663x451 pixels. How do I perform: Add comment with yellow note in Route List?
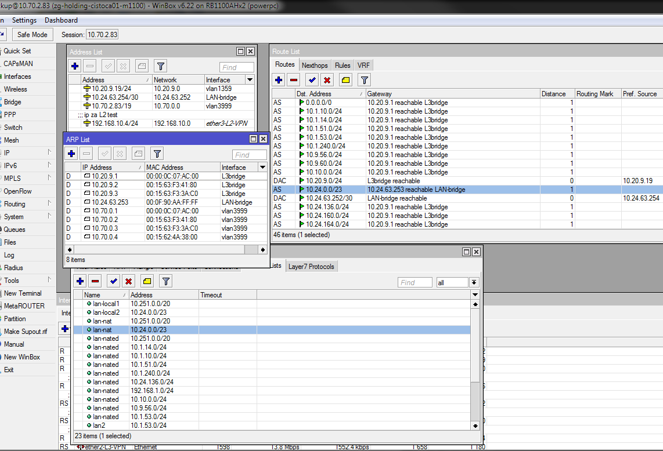[x=346, y=80]
